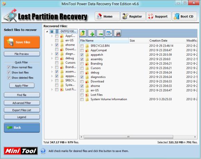Expand the Brandi... node in the tree
The height and width of the screenshot is (159, 201).
point(52,67)
